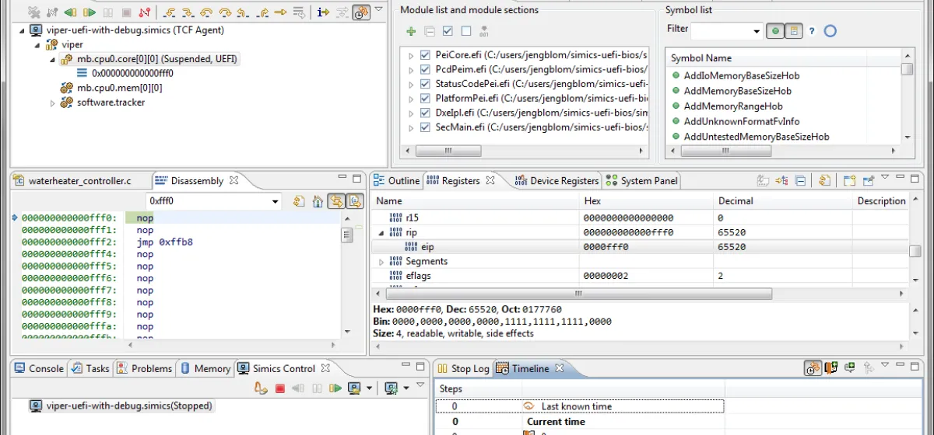The width and height of the screenshot is (934, 435).
Task: Click the red Disconnect icon
Action: [x=144, y=12]
